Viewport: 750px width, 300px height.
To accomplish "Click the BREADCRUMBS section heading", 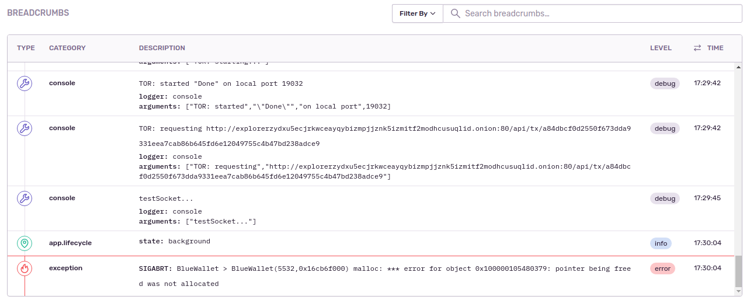I will coord(38,13).
